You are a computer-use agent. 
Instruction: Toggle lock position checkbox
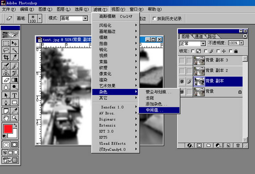[x=219, y=51]
